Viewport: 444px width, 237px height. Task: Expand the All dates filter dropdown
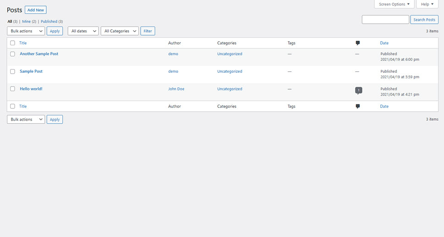pyautogui.click(x=83, y=31)
